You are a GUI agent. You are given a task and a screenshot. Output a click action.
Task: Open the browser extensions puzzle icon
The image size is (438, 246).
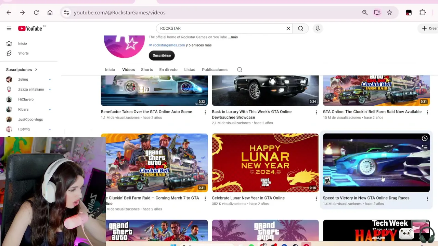point(423,13)
